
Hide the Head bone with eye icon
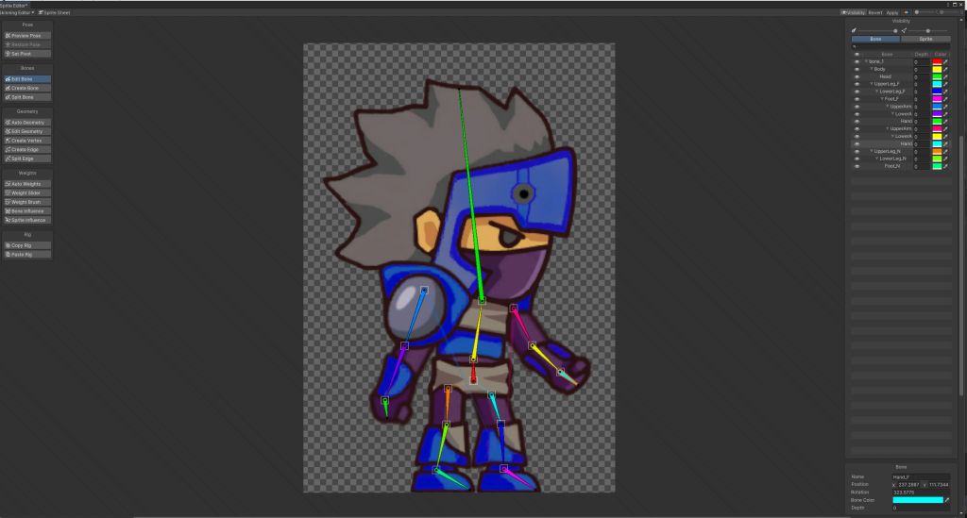point(857,76)
